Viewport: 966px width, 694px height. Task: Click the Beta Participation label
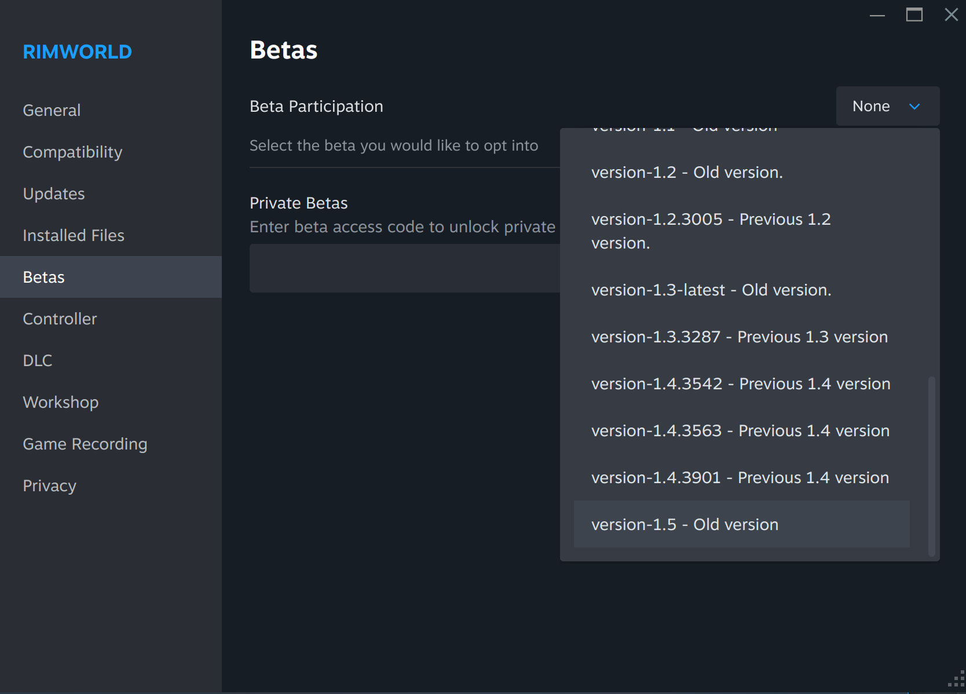click(316, 107)
